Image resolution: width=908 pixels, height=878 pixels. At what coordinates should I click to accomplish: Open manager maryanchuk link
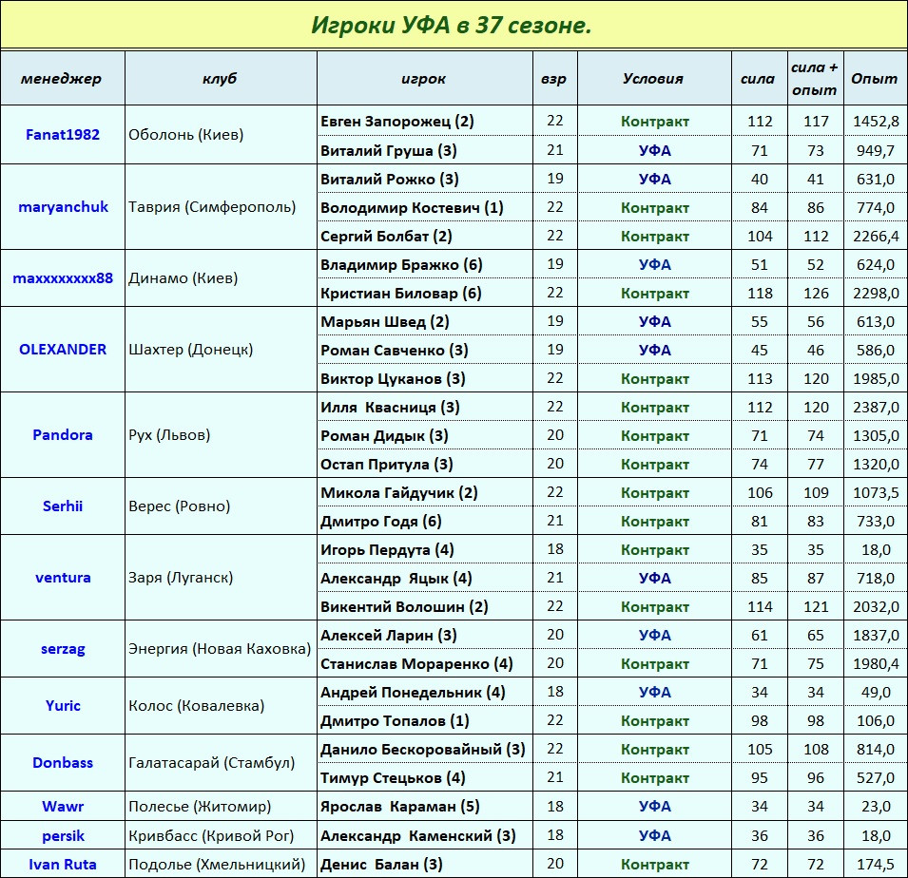coord(63,207)
